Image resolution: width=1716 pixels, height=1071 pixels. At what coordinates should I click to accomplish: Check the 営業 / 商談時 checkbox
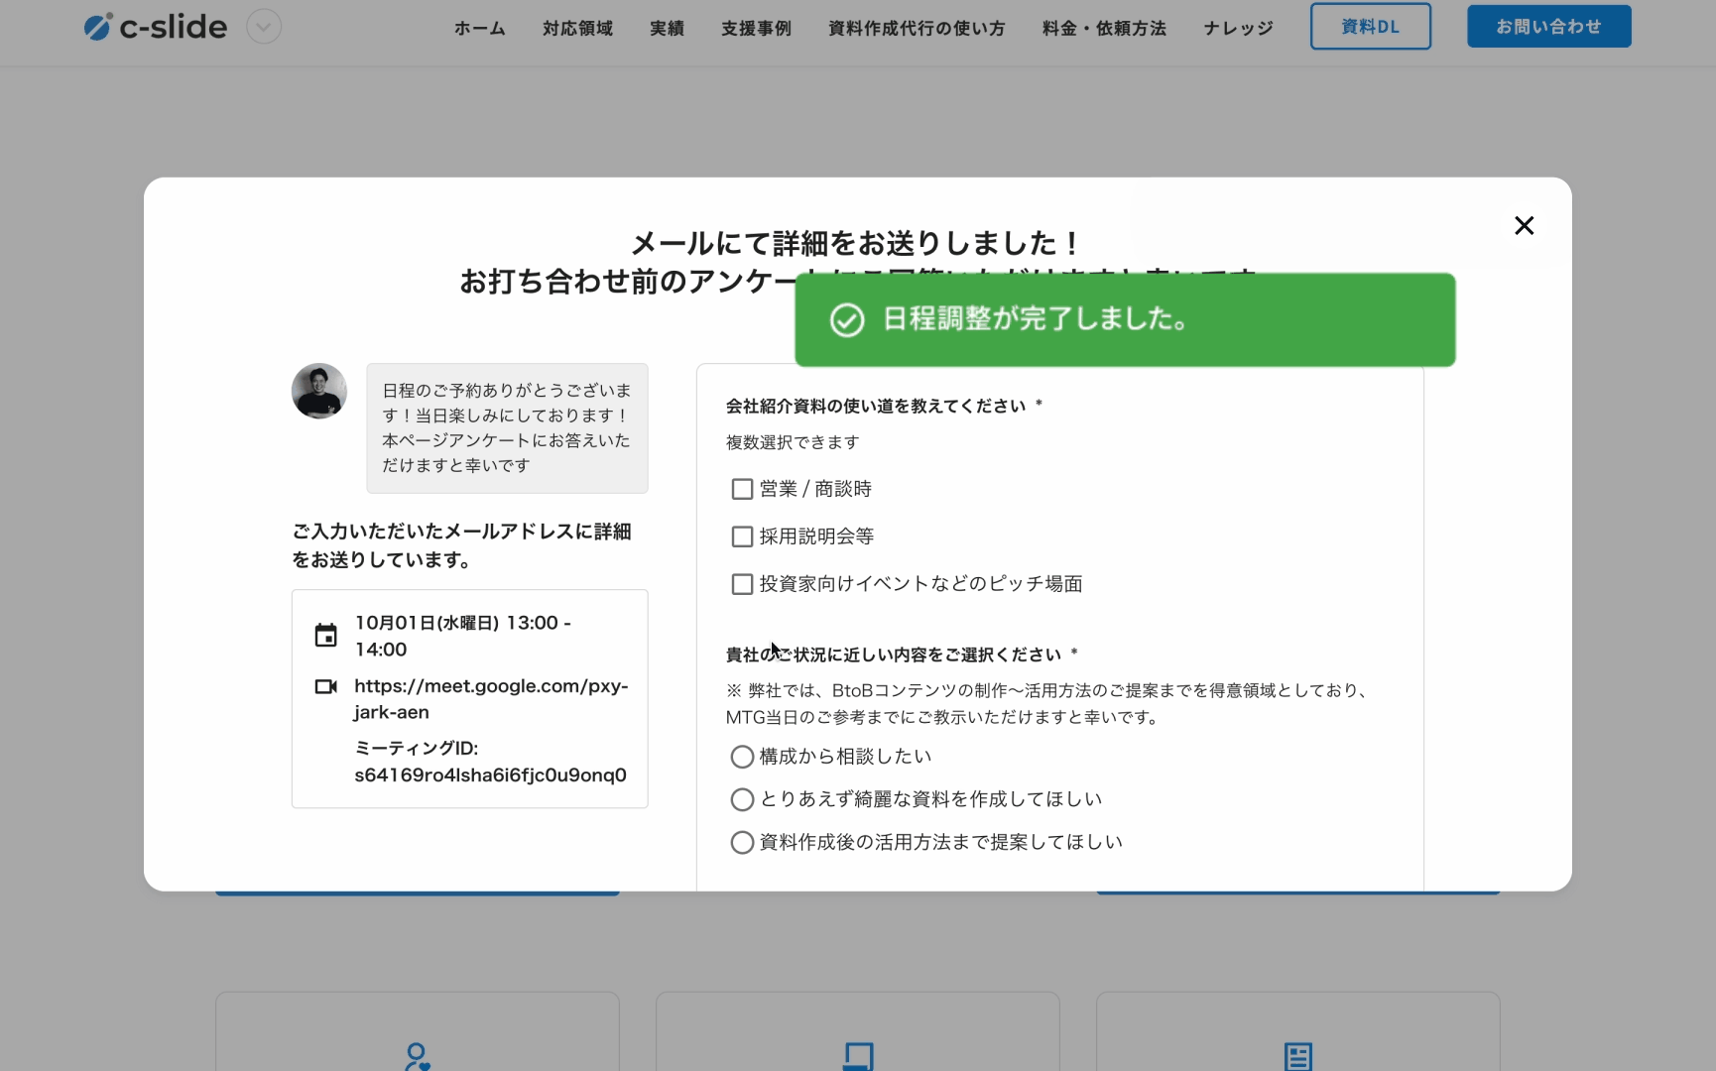(x=742, y=489)
